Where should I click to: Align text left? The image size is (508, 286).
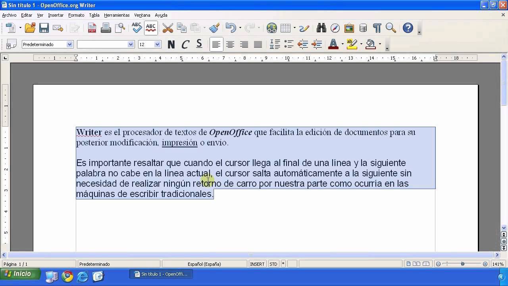tap(216, 44)
